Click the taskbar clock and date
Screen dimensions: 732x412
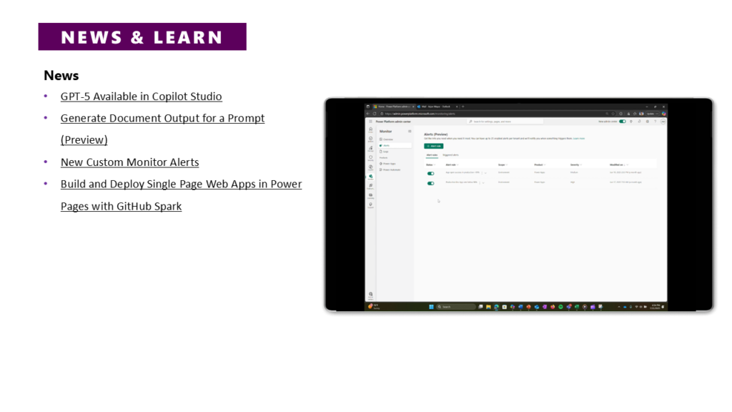click(656, 306)
